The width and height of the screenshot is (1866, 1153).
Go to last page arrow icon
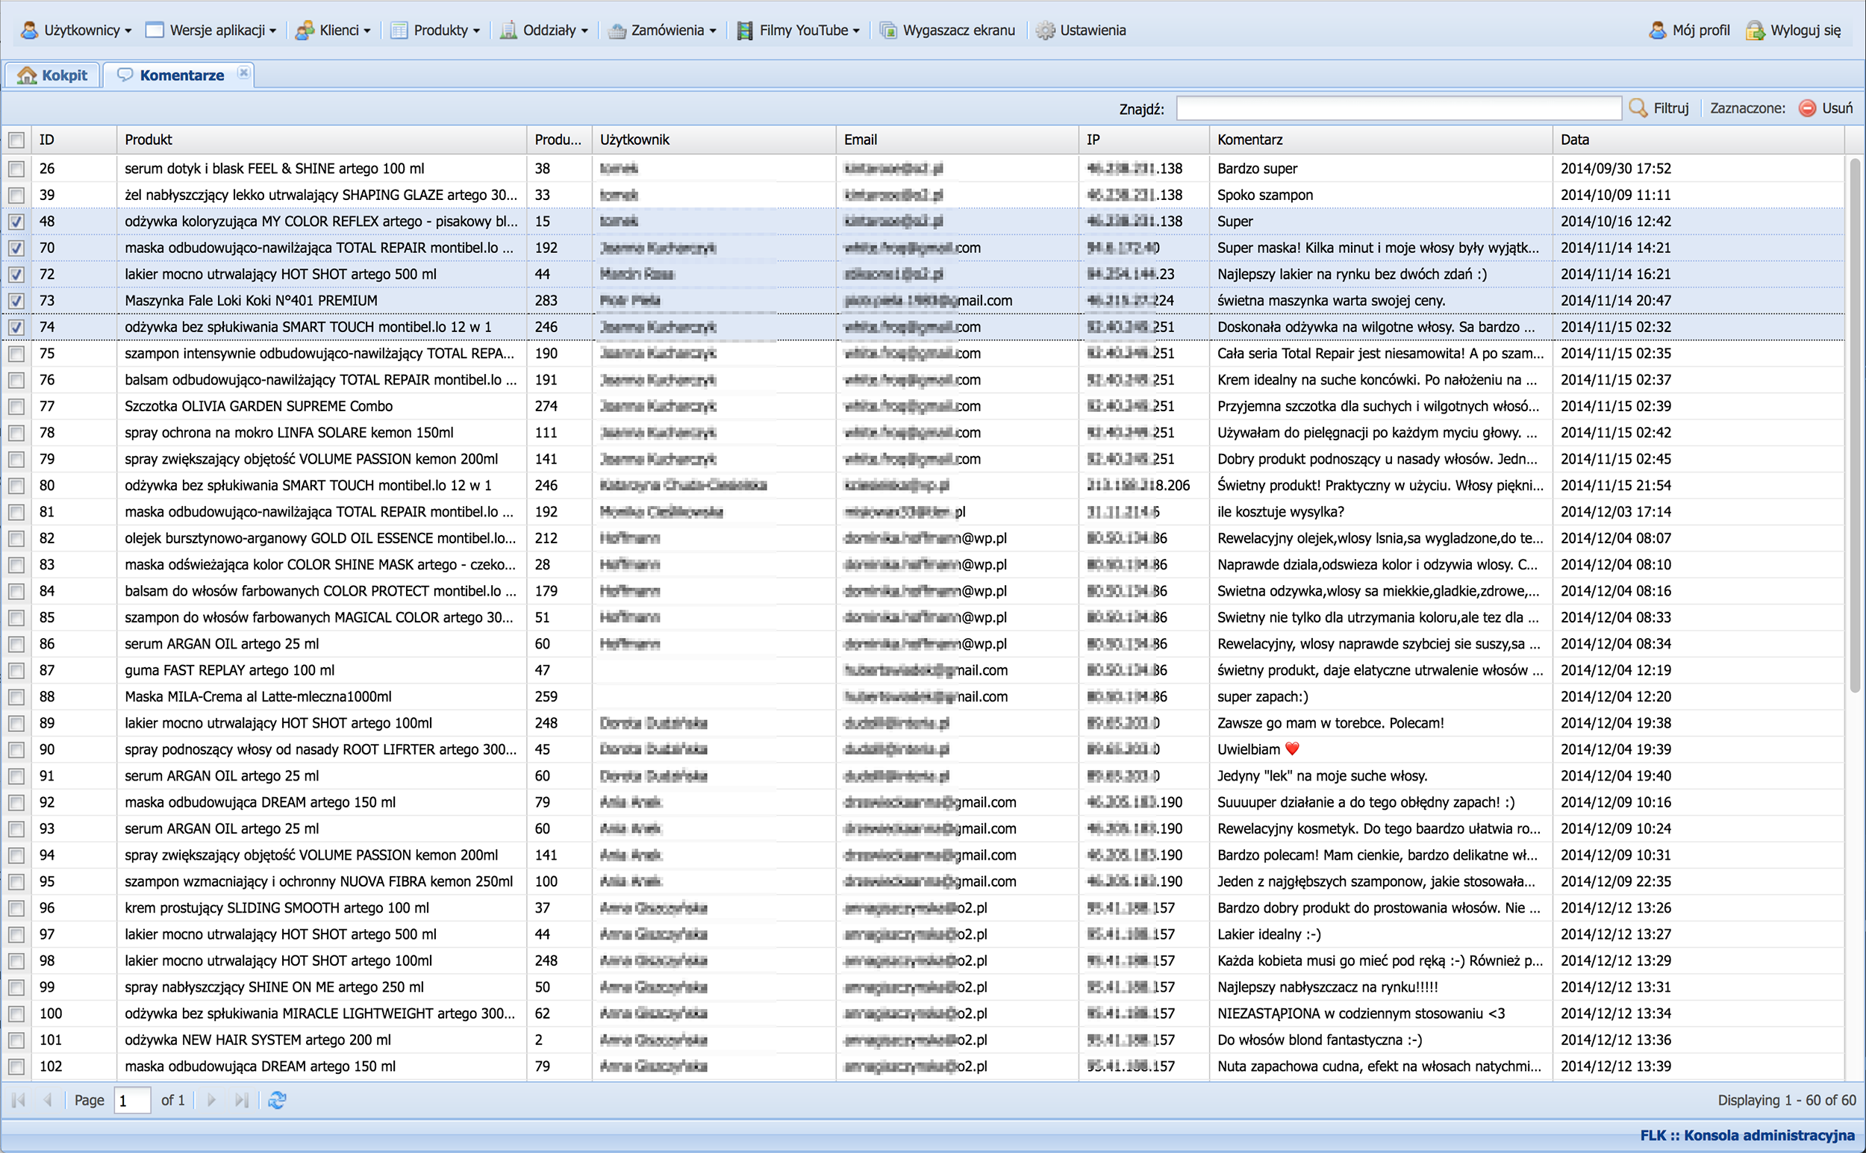point(242,1099)
